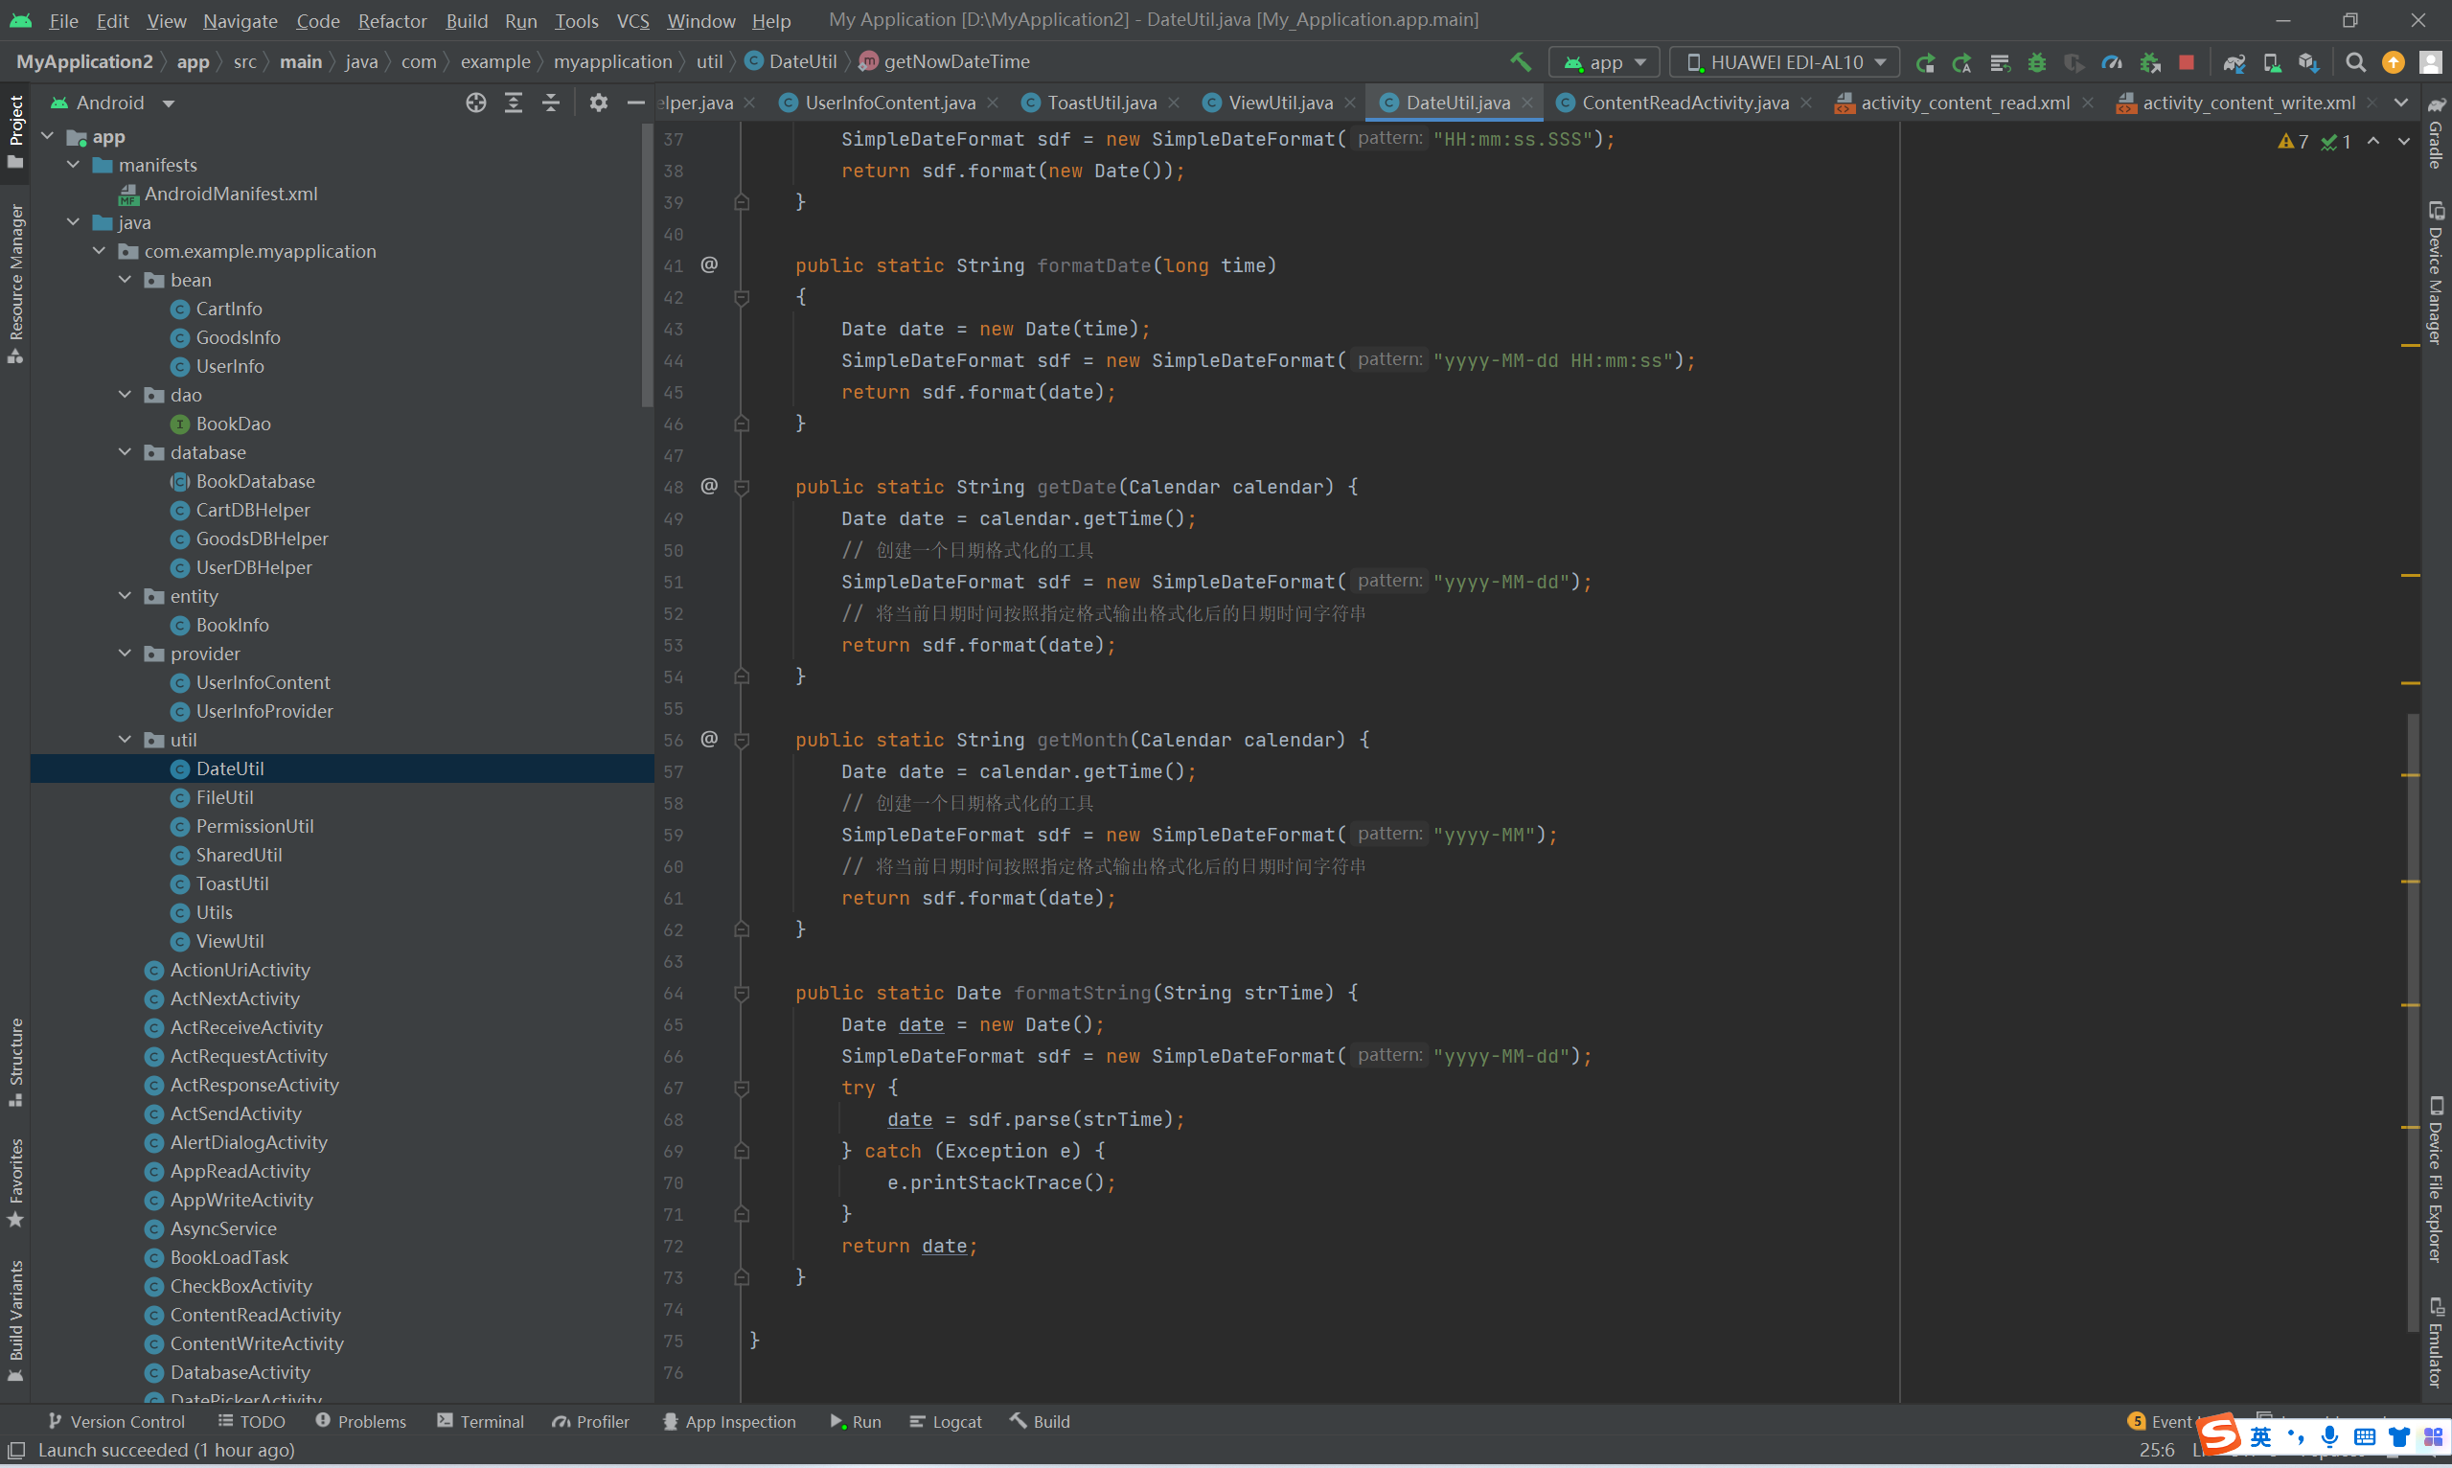Click Sync Project with Gradle Files icon
Image resolution: width=2452 pixels, height=1468 pixels.
[x=2234, y=62]
